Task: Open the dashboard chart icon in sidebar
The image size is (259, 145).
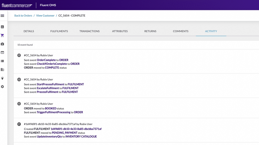Action: coord(3,27)
